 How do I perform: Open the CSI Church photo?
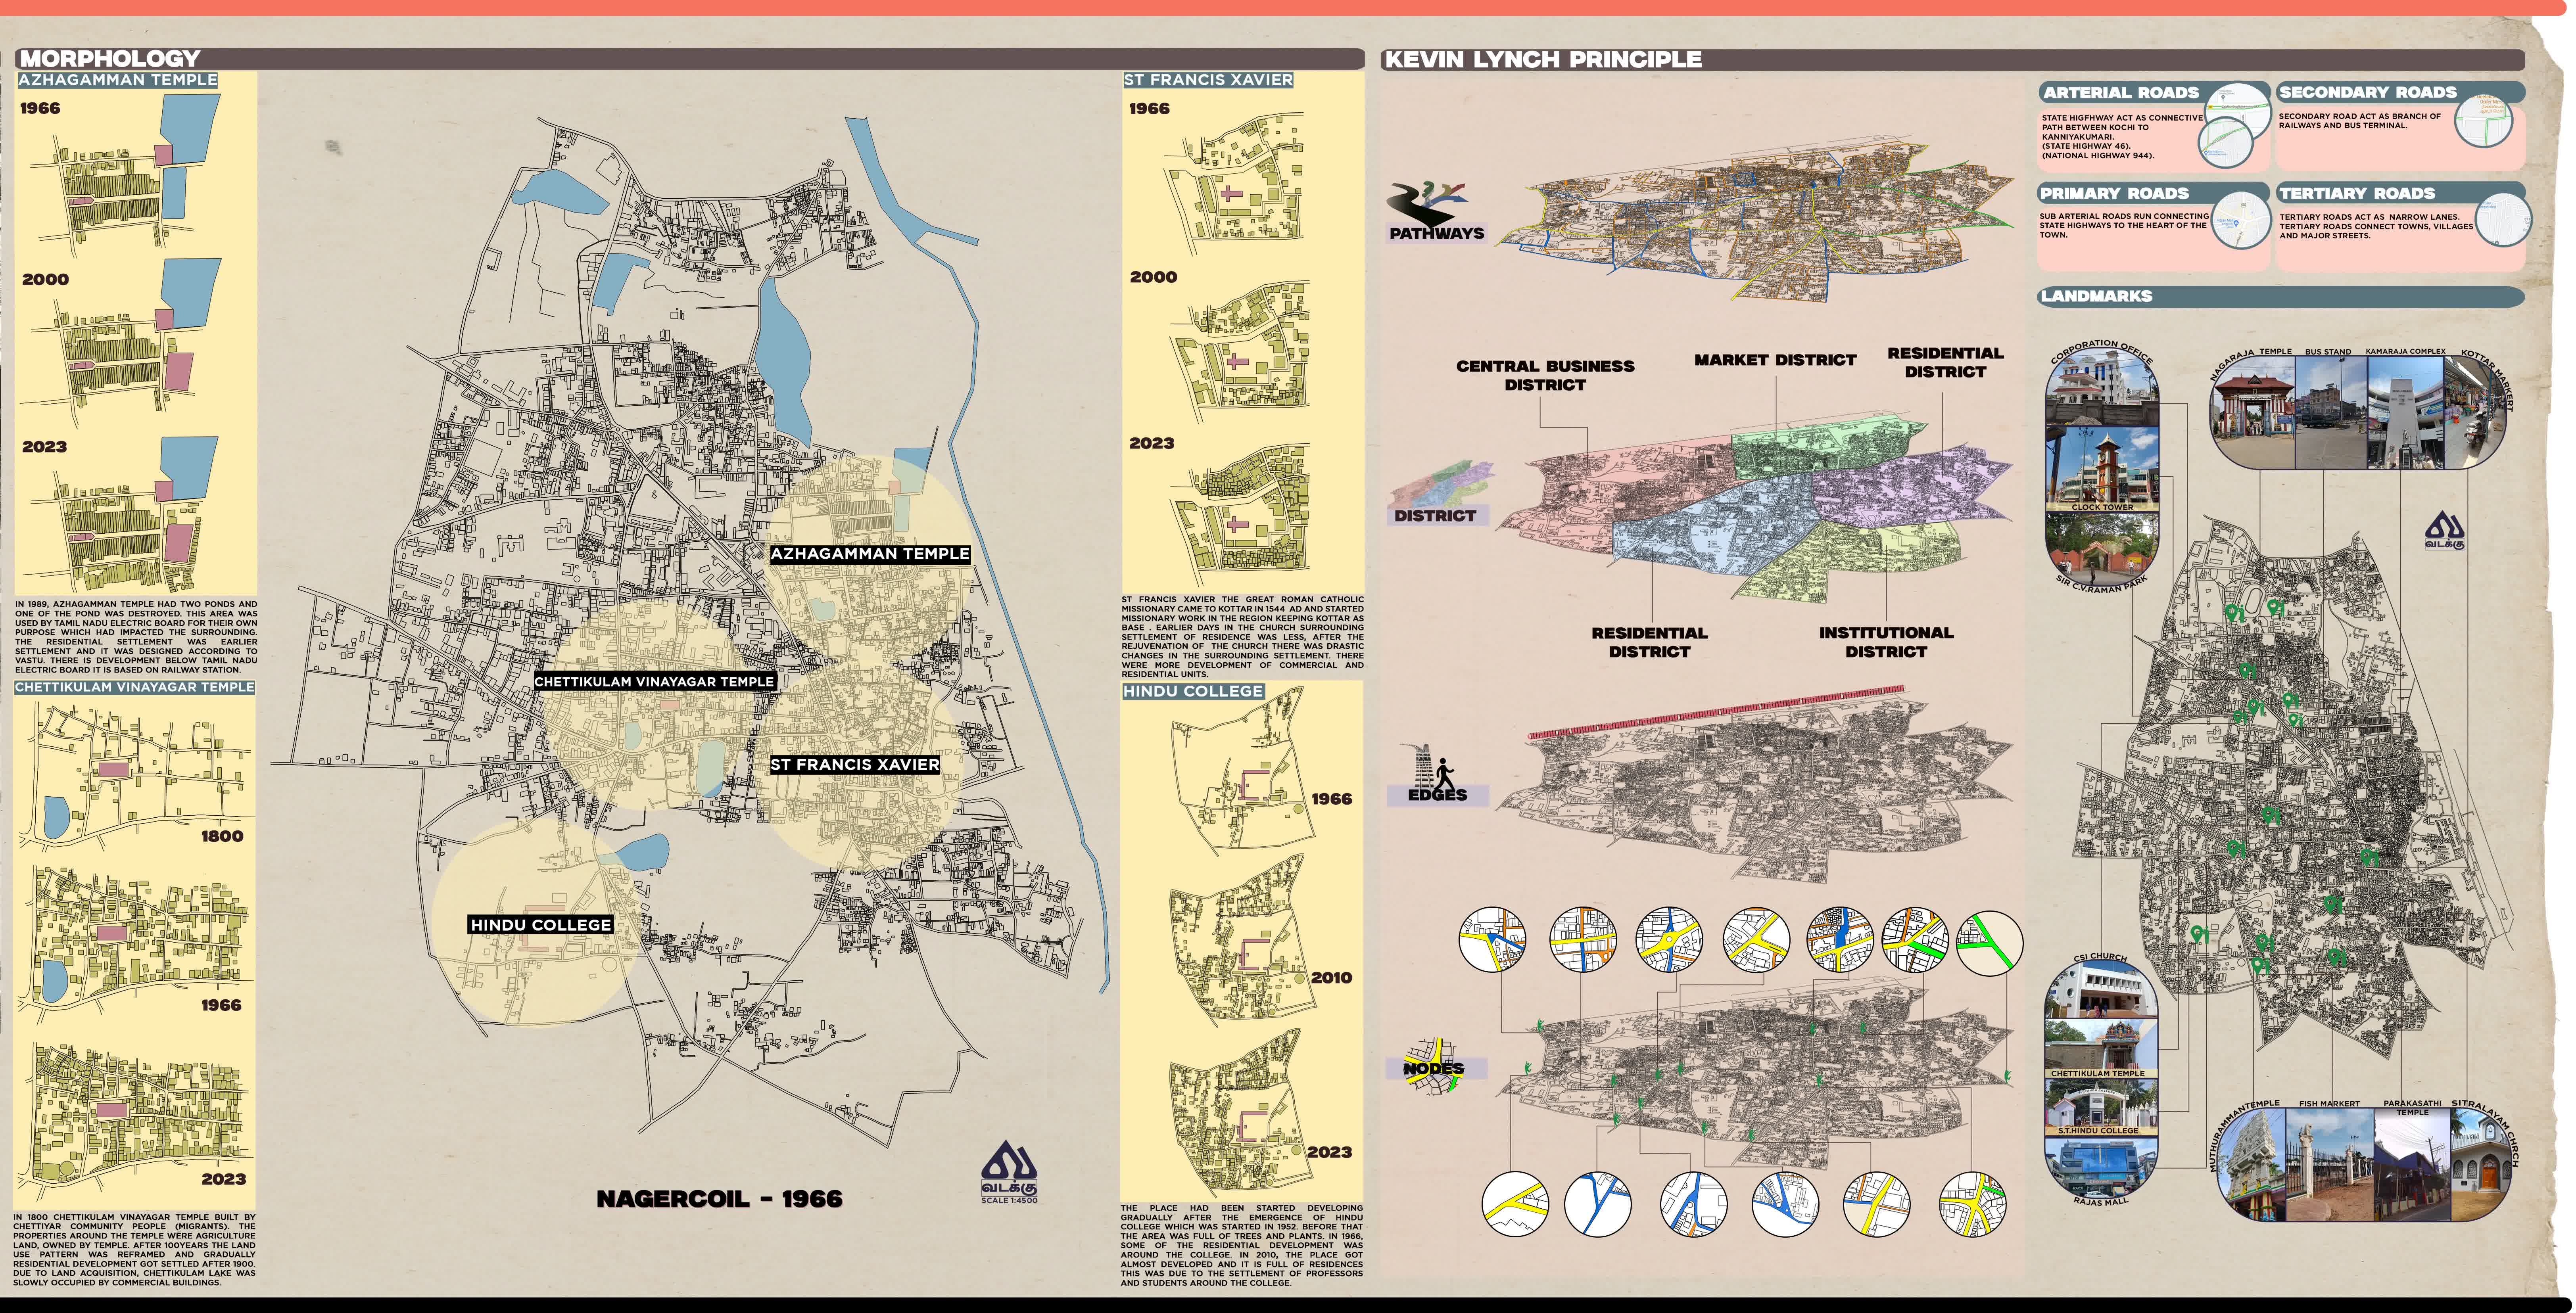pos(2101,990)
